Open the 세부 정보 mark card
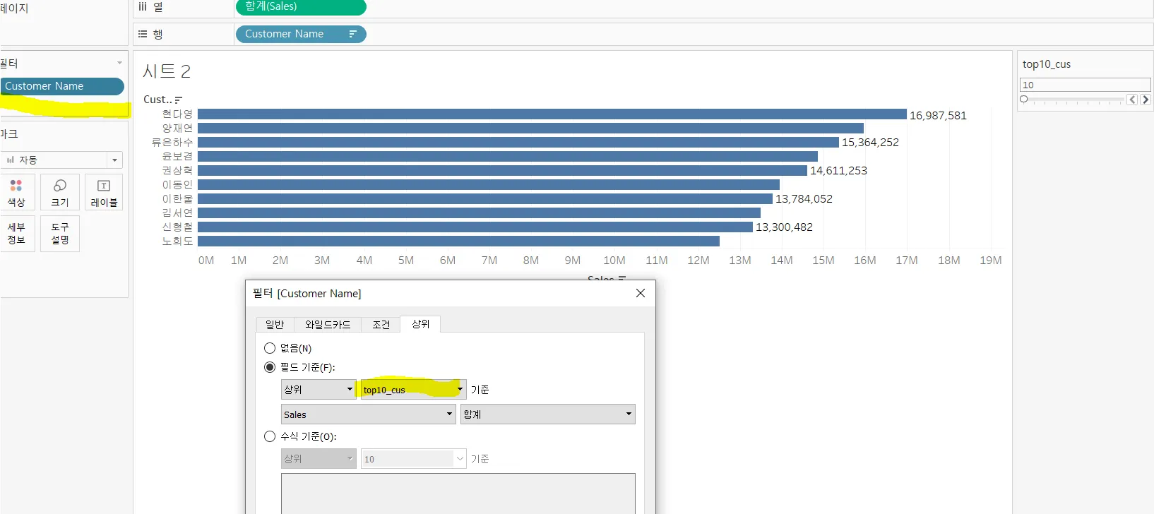Screen dimensions: 1154x514 click(16, 234)
